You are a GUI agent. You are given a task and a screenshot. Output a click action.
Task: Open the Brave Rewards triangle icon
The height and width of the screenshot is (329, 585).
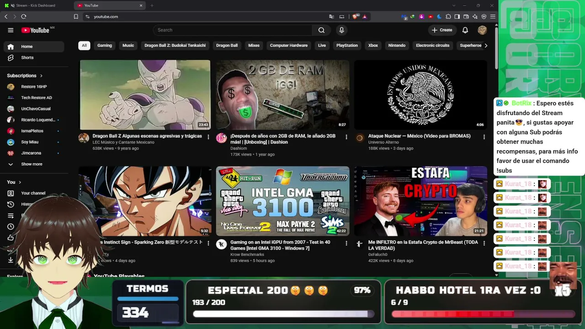tap(365, 16)
